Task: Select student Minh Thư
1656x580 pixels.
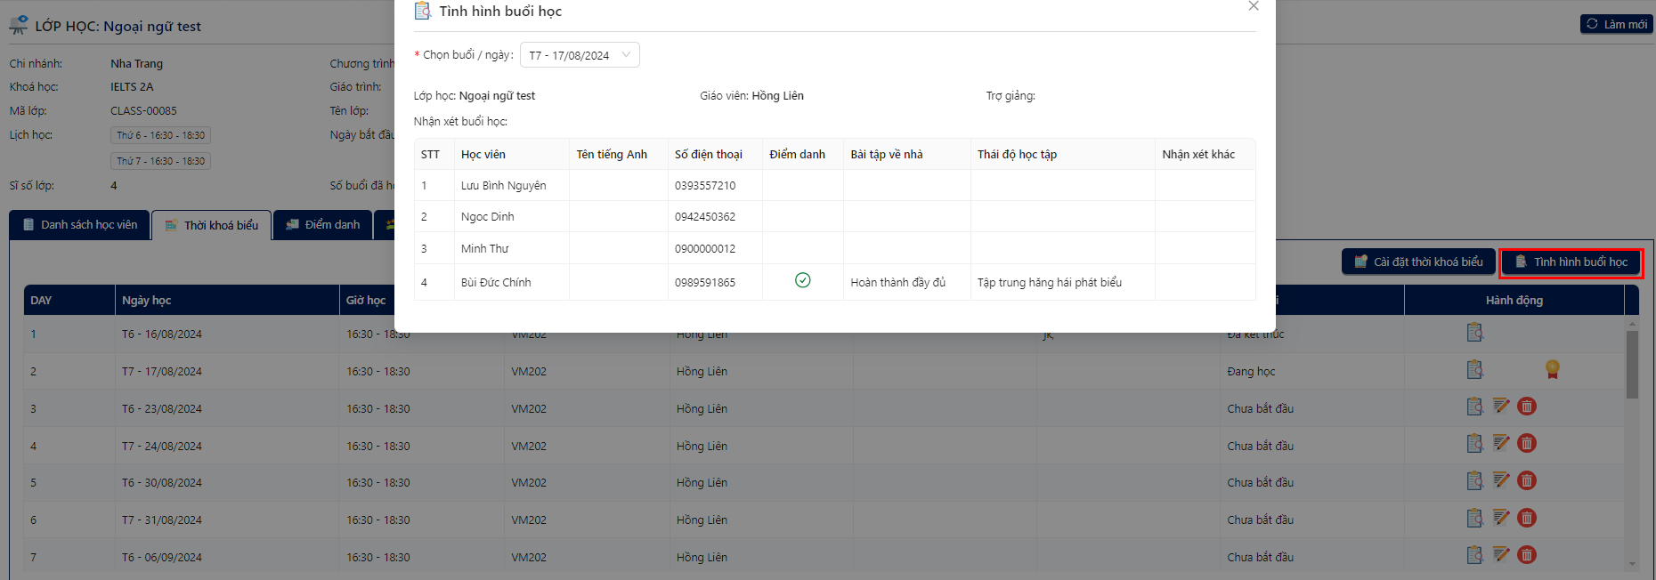Action: pos(484,249)
